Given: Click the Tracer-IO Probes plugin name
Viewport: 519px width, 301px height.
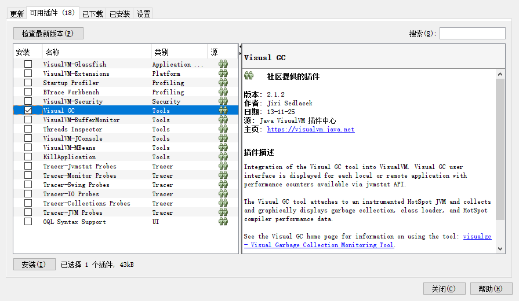Looking at the screenshot, I should [x=71, y=194].
